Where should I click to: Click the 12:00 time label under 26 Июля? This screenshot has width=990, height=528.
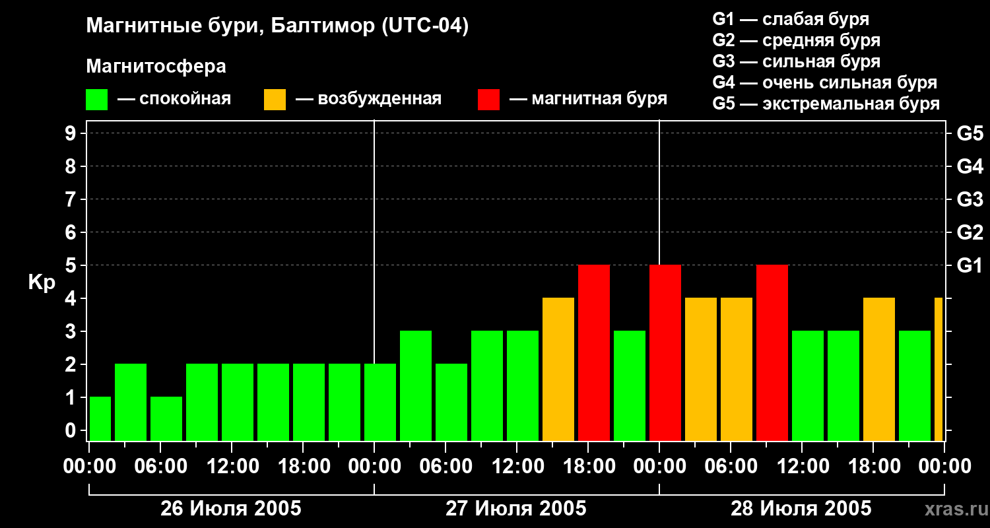[x=232, y=467]
